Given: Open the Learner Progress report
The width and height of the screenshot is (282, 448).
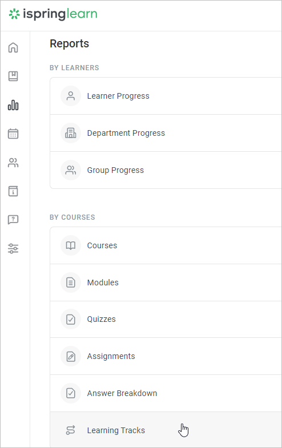Looking at the screenshot, I should [x=166, y=96].
